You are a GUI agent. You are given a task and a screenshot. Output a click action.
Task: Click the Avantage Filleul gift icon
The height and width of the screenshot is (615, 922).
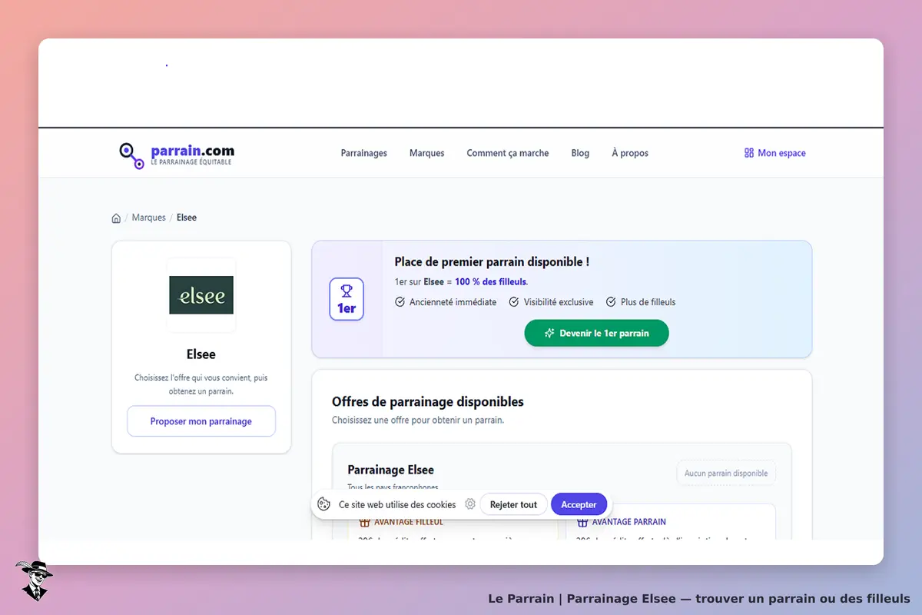coord(365,522)
